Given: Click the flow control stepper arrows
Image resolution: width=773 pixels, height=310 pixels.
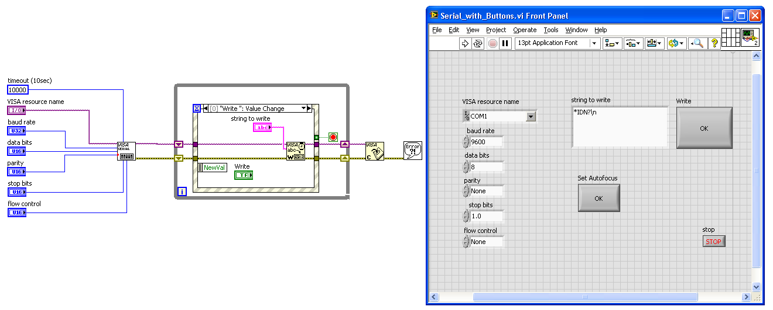Looking at the screenshot, I should click(x=466, y=242).
